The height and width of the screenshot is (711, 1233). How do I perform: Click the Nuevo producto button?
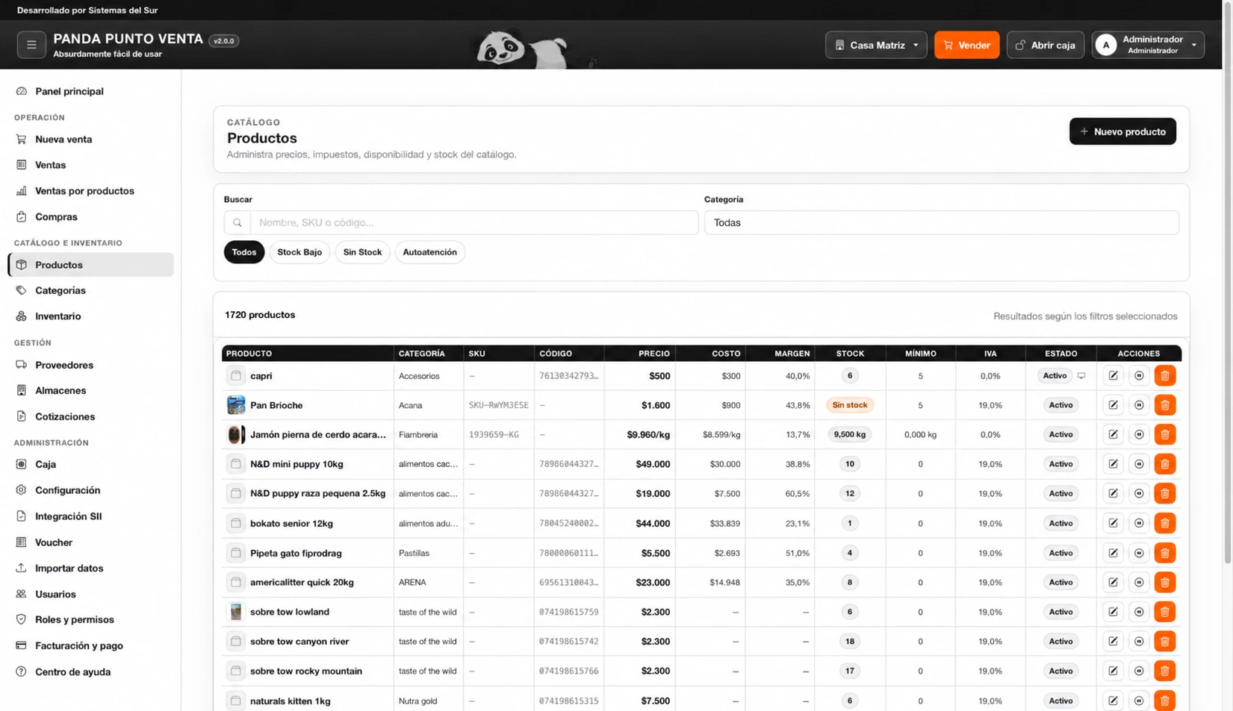coord(1122,131)
